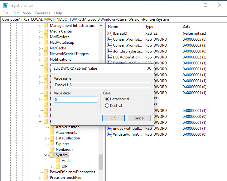The height and width of the screenshot is (181, 227).
Task: Click the tree pane scroll up arrow
Action: coord(101,26)
